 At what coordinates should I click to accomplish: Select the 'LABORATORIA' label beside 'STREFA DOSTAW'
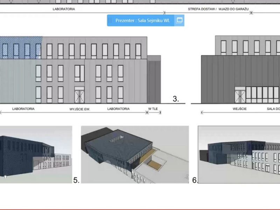pyautogui.click(x=64, y=9)
